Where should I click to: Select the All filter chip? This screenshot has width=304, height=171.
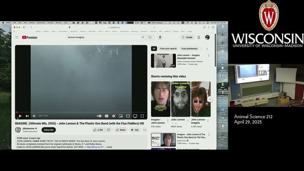pyautogui.click(x=154, y=49)
